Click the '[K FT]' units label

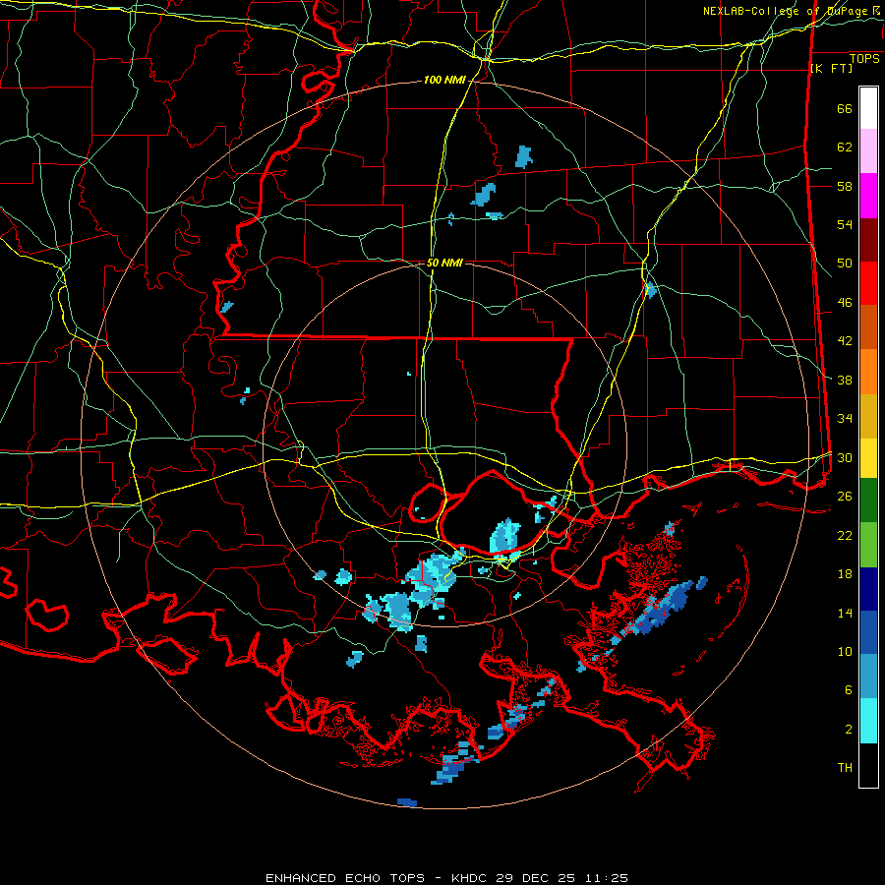click(831, 68)
